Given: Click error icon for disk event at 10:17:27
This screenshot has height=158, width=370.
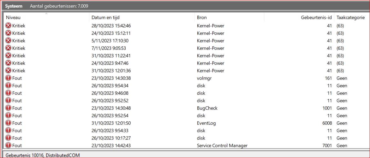Looking at the screenshot, I should (x=8, y=138).
